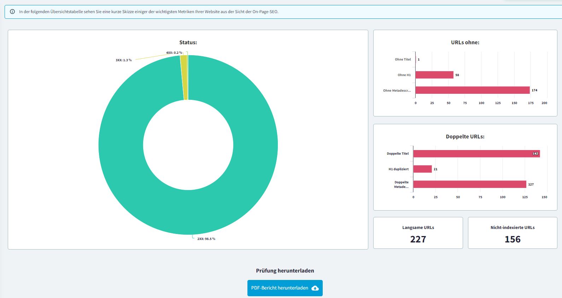The height and width of the screenshot is (298, 562).
Task: Open the Nicht-indexierte URLs card
Action: click(512, 233)
